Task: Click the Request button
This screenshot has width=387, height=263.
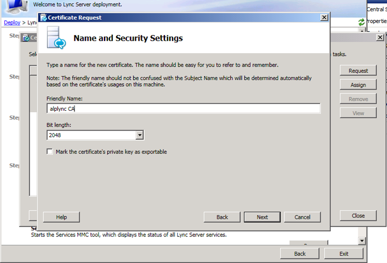Action: tap(358, 70)
